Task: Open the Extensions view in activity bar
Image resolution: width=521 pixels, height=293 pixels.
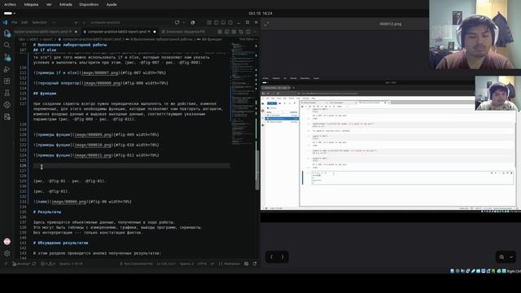Action: coord(7,81)
